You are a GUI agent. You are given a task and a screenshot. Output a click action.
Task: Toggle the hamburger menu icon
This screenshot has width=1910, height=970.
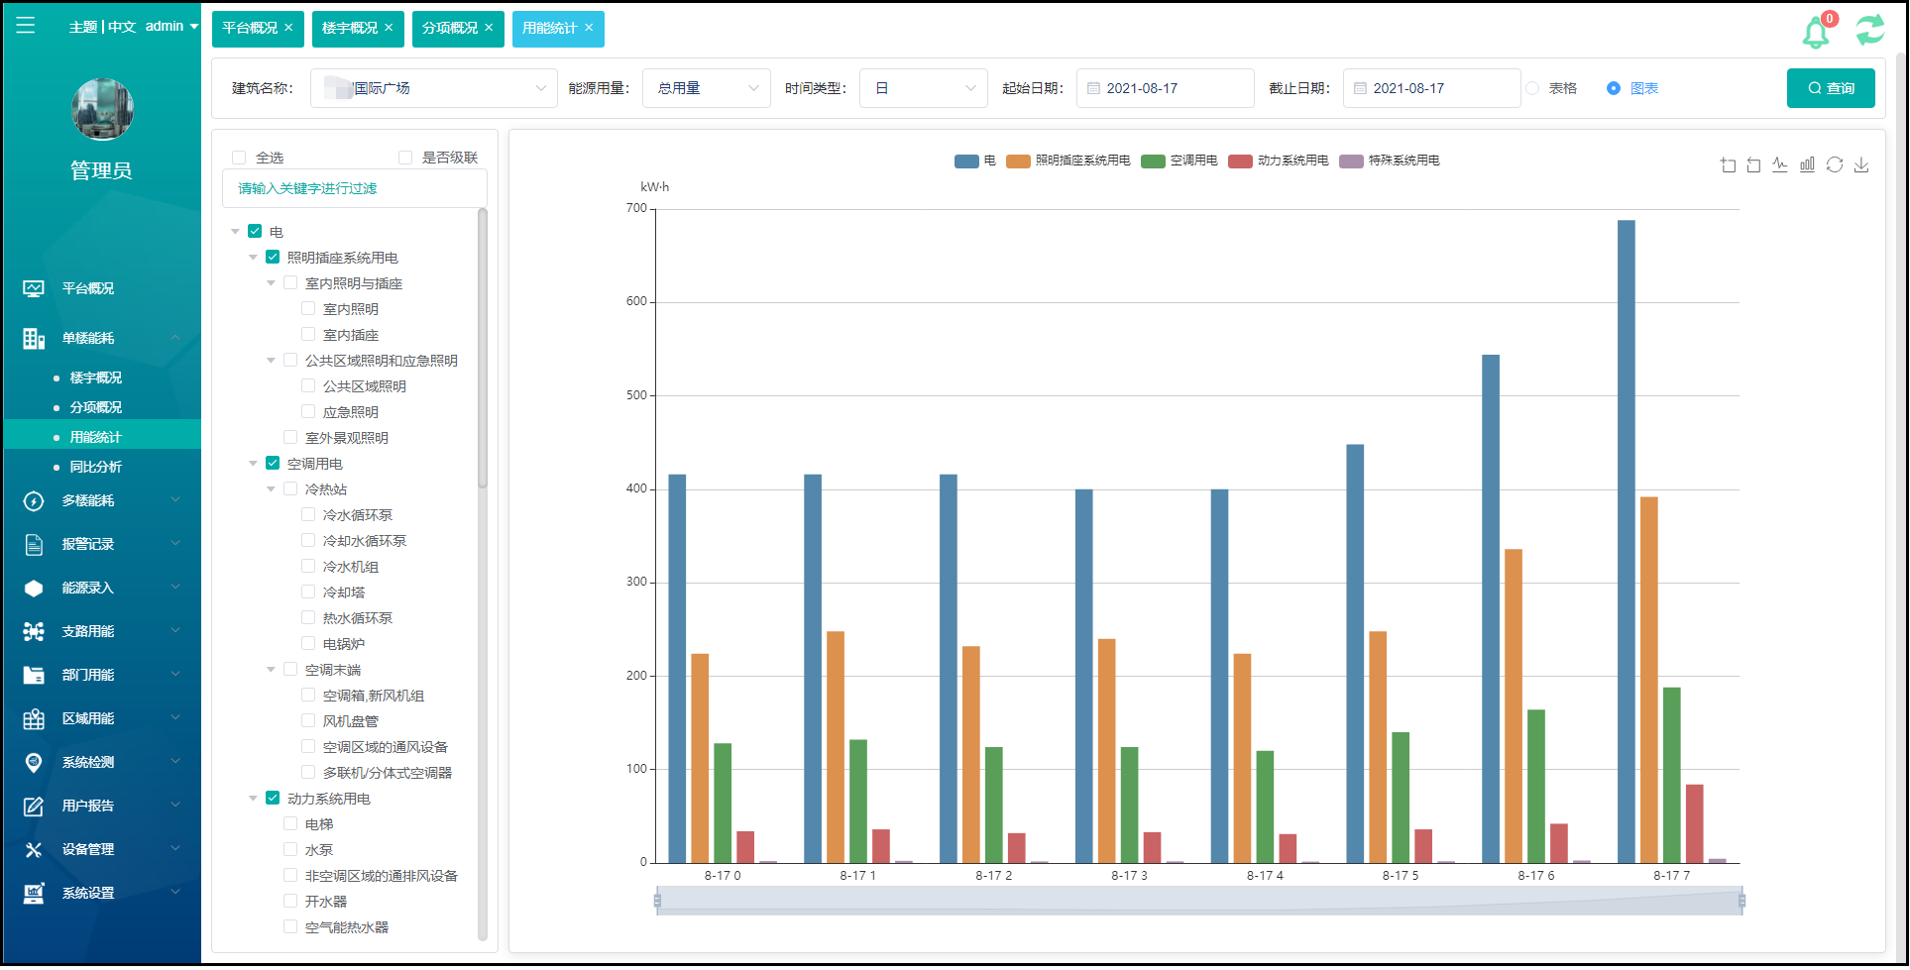click(26, 26)
